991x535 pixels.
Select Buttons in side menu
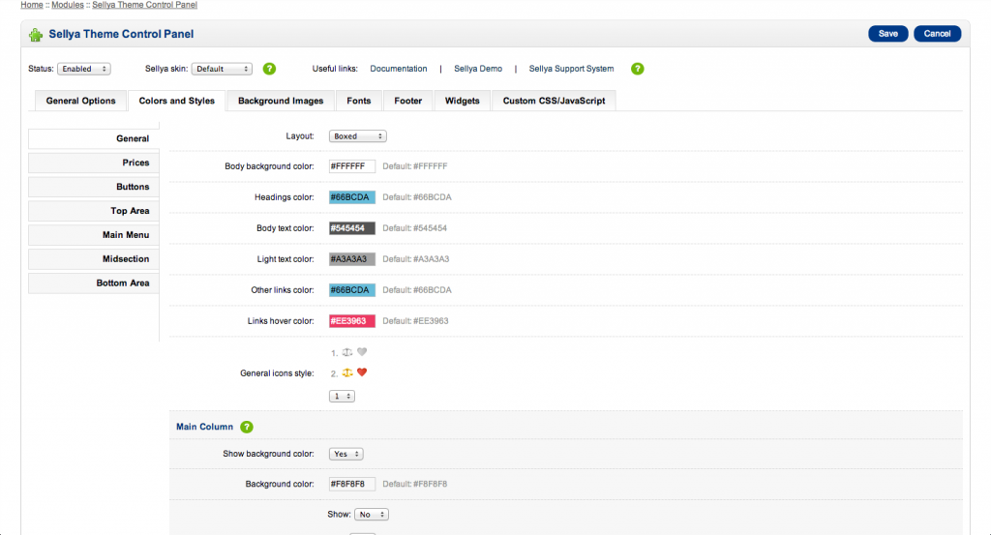94,187
